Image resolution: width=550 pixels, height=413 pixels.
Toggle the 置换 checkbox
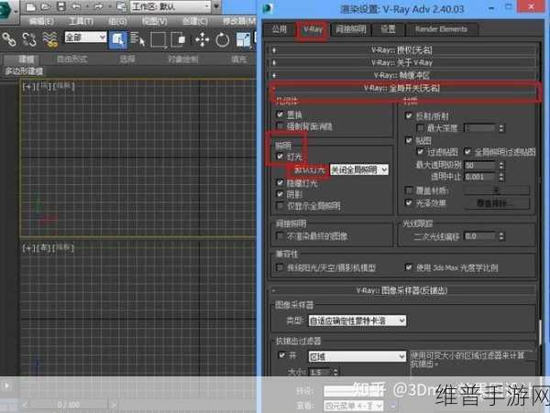tap(280, 114)
